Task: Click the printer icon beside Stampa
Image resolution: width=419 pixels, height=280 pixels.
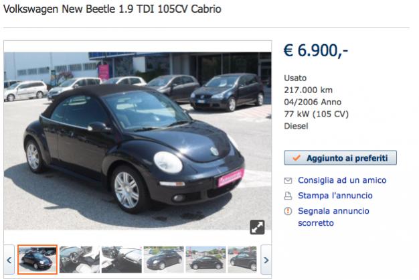Action: coord(288,196)
